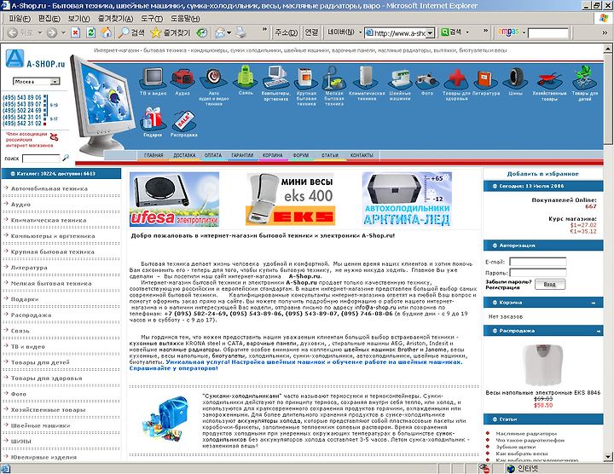
Task: Click the floor scales EKS 8846 product image
Action: pyautogui.click(x=542, y=365)
